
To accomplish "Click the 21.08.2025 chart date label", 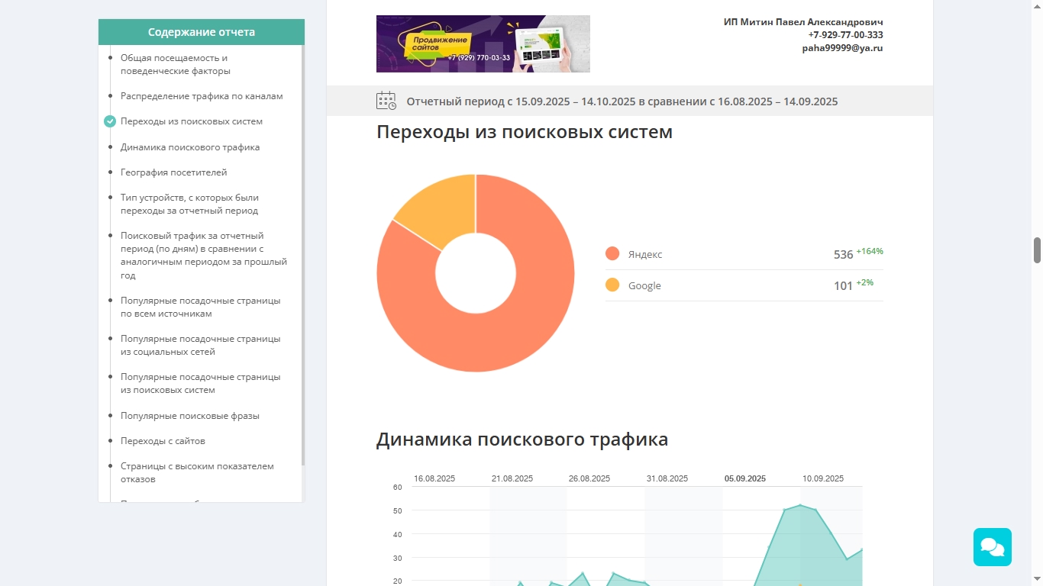I will 512,478.
